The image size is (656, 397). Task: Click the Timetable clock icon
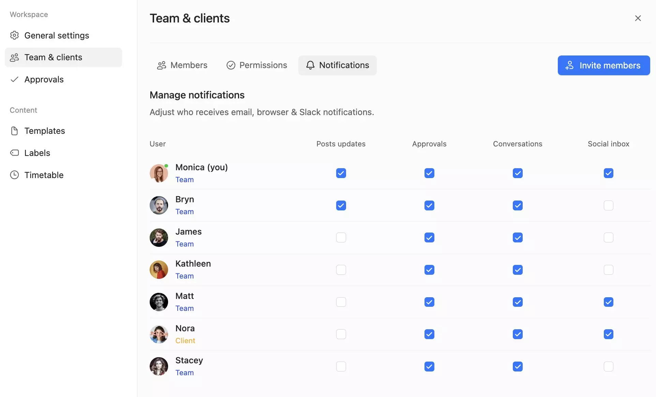14,175
